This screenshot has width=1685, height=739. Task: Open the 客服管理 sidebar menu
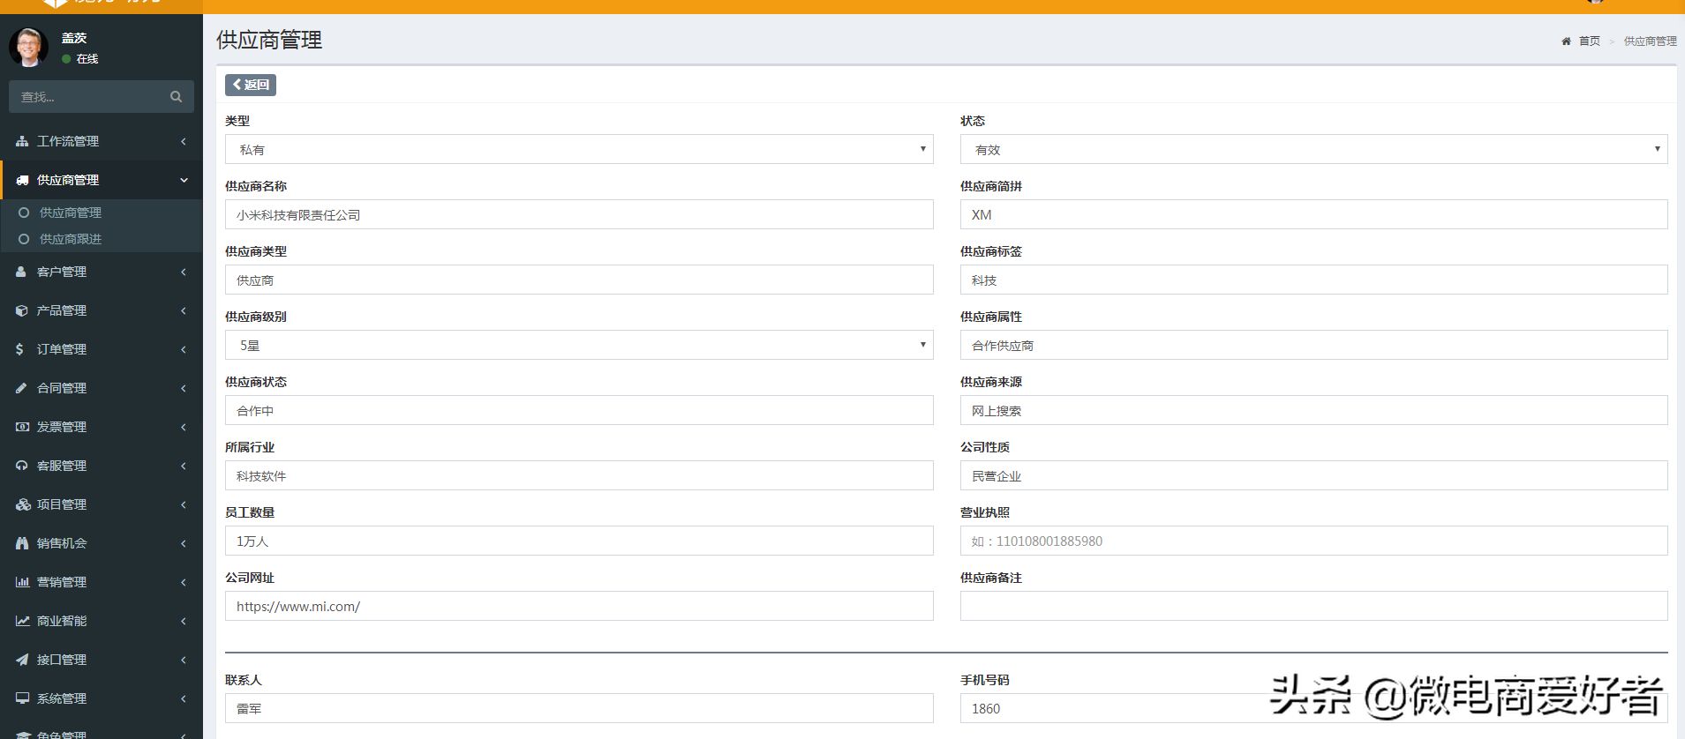click(102, 466)
